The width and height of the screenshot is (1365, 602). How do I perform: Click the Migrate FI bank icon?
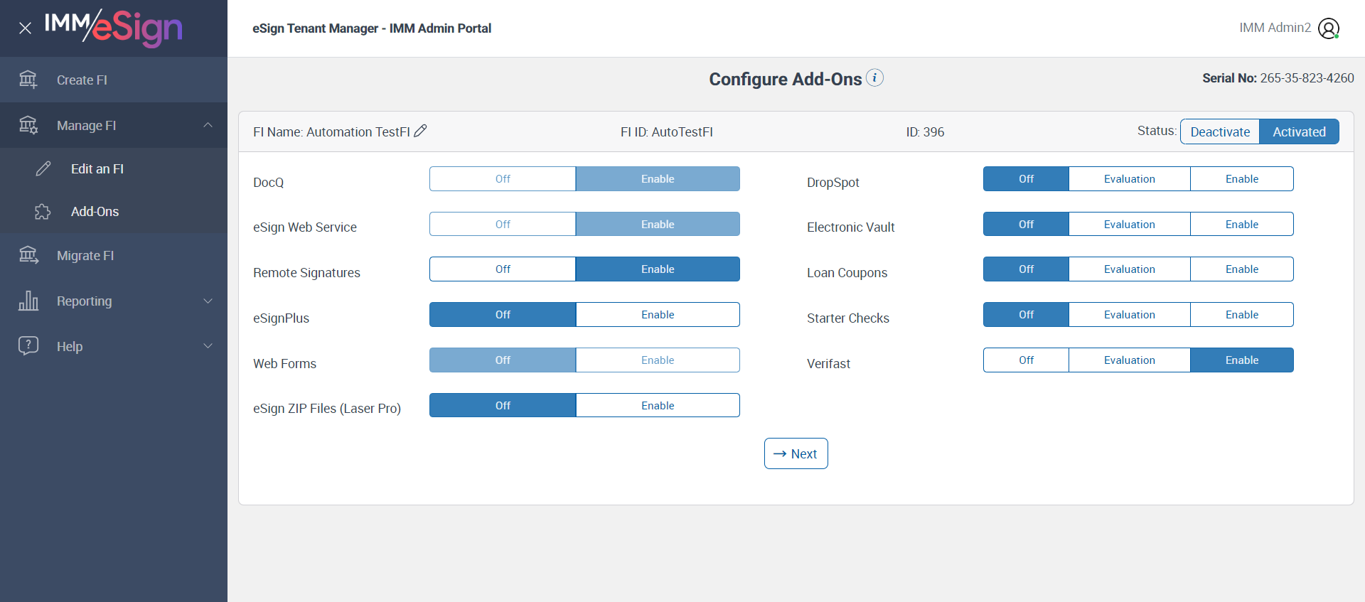pos(28,255)
